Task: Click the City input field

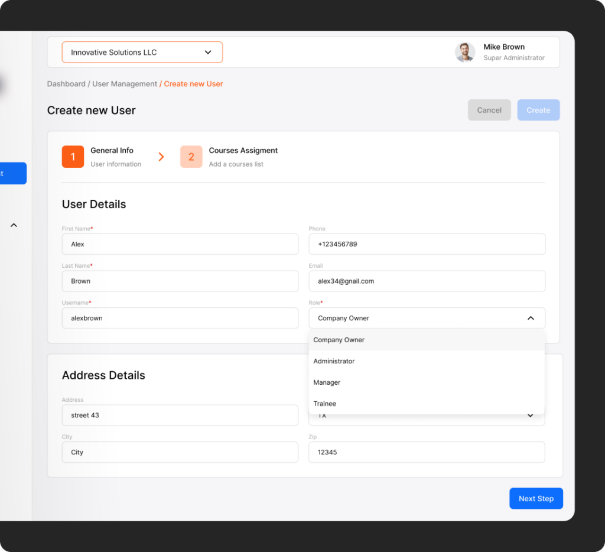Action: pyautogui.click(x=180, y=452)
